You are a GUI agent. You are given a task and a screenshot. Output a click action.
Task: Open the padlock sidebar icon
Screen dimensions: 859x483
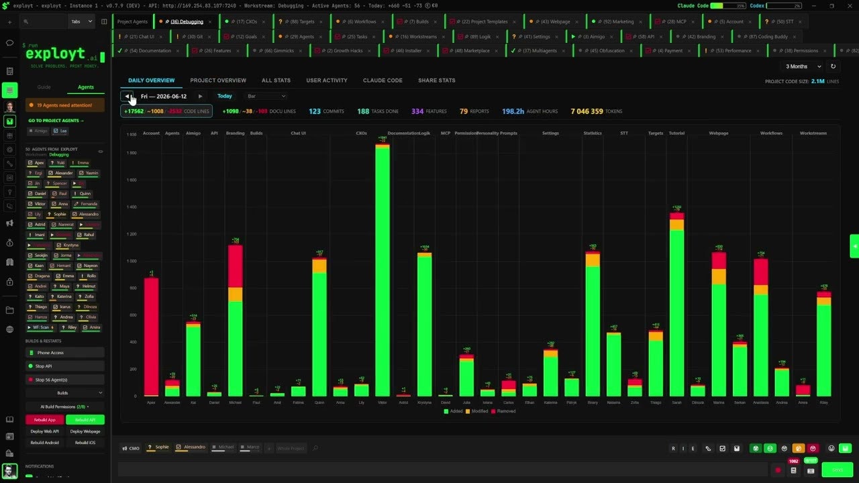(9, 282)
